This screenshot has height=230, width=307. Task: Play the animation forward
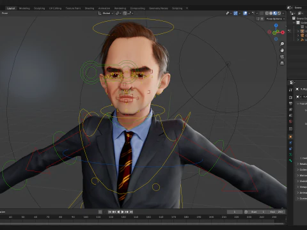click(122, 212)
